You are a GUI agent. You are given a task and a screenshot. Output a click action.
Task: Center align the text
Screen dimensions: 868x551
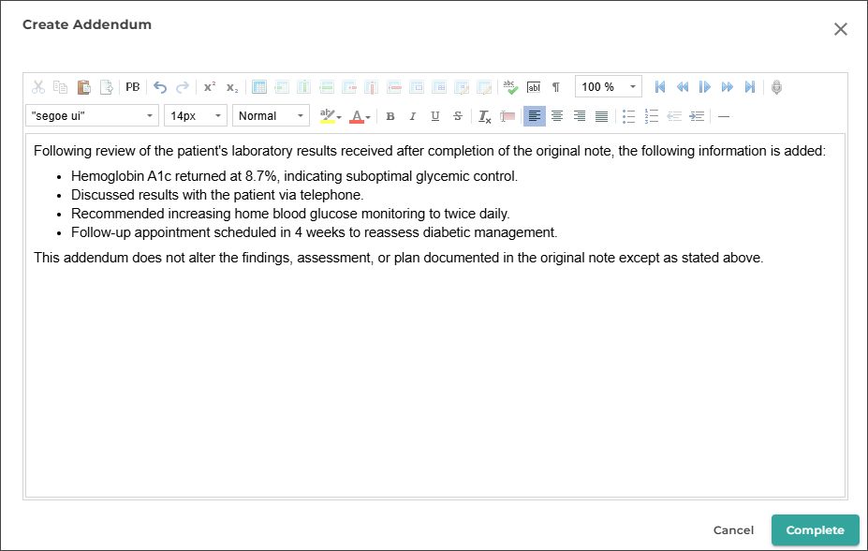pos(557,116)
